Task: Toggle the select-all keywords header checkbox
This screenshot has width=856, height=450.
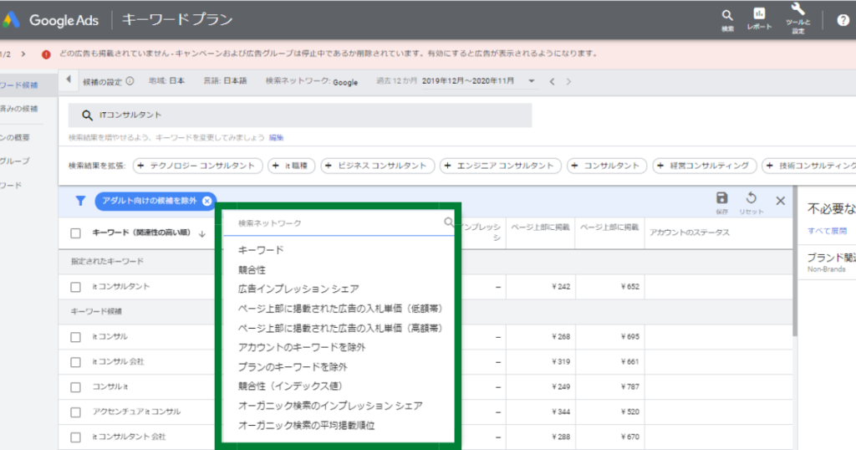Action: click(x=76, y=233)
